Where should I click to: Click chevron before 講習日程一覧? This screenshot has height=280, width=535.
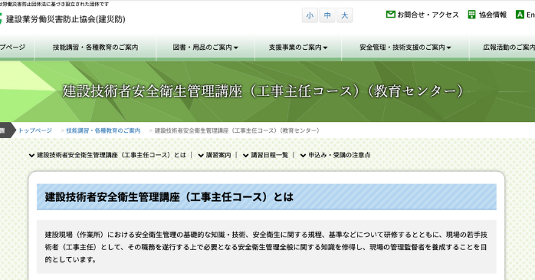tap(246, 156)
